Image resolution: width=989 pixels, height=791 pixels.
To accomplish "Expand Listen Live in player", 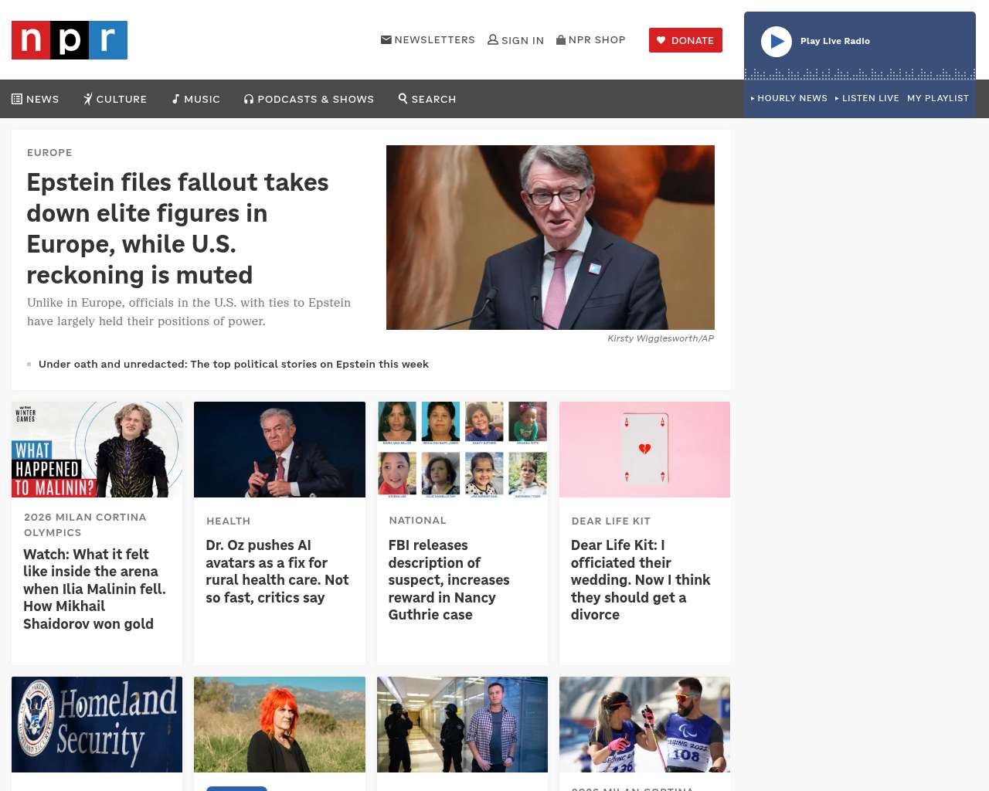I will point(867,98).
